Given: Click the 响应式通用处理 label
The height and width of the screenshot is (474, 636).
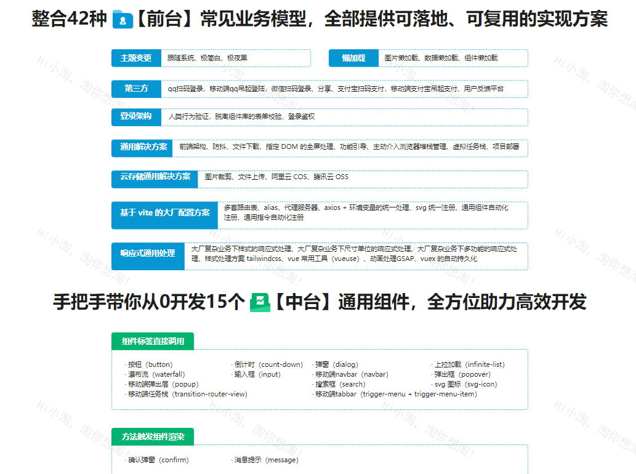Looking at the screenshot, I should coord(148,254).
